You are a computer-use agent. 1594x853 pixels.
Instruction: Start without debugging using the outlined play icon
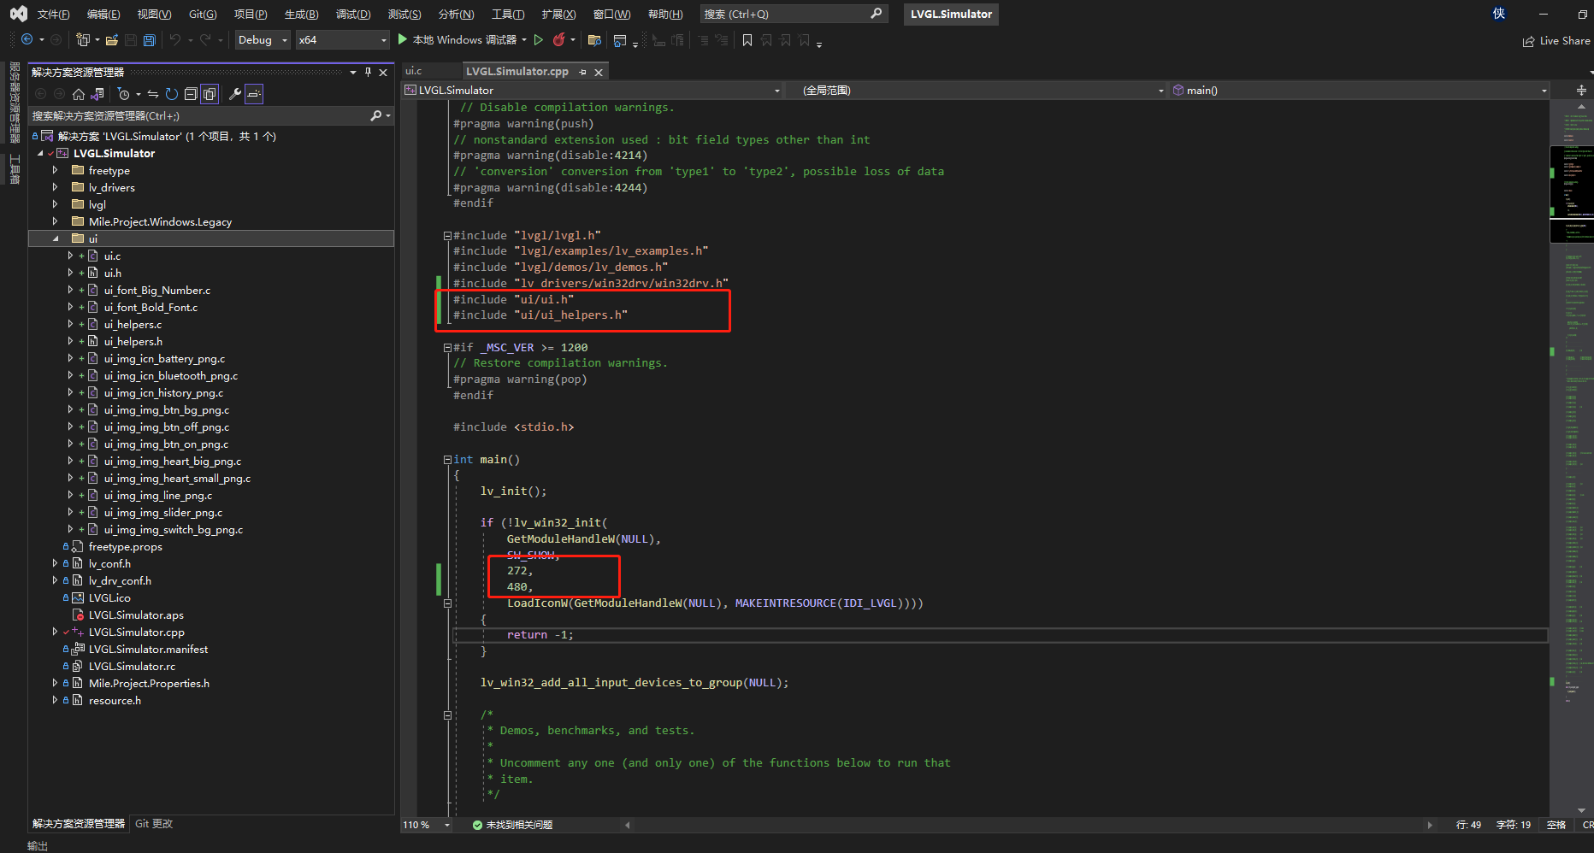pos(538,39)
